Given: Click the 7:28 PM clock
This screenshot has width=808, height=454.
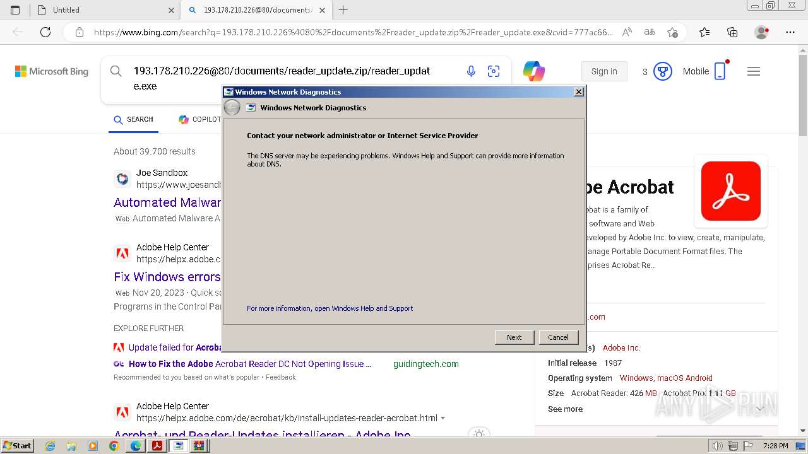Looking at the screenshot, I should click(775, 446).
